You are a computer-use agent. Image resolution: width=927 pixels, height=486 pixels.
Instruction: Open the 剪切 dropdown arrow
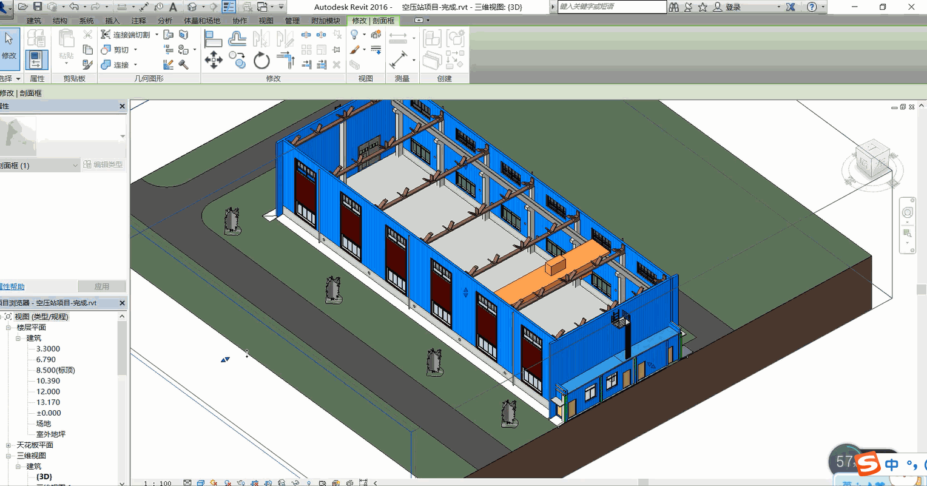coord(135,50)
